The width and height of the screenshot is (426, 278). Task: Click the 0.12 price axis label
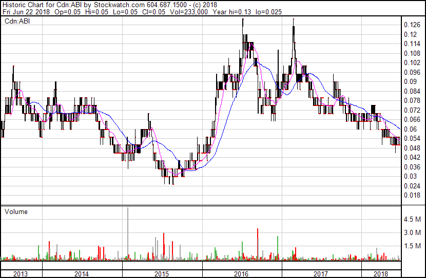(410, 34)
